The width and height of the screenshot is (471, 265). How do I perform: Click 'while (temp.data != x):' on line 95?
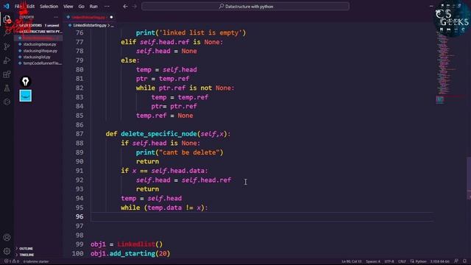[x=164, y=208]
